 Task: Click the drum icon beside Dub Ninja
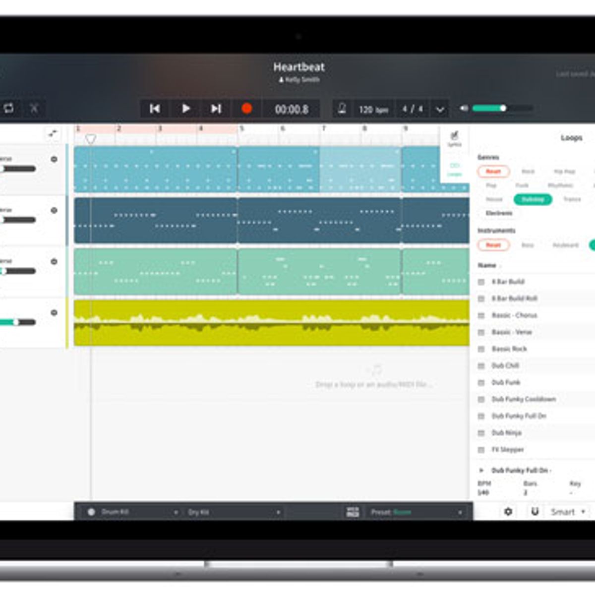click(480, 433)
